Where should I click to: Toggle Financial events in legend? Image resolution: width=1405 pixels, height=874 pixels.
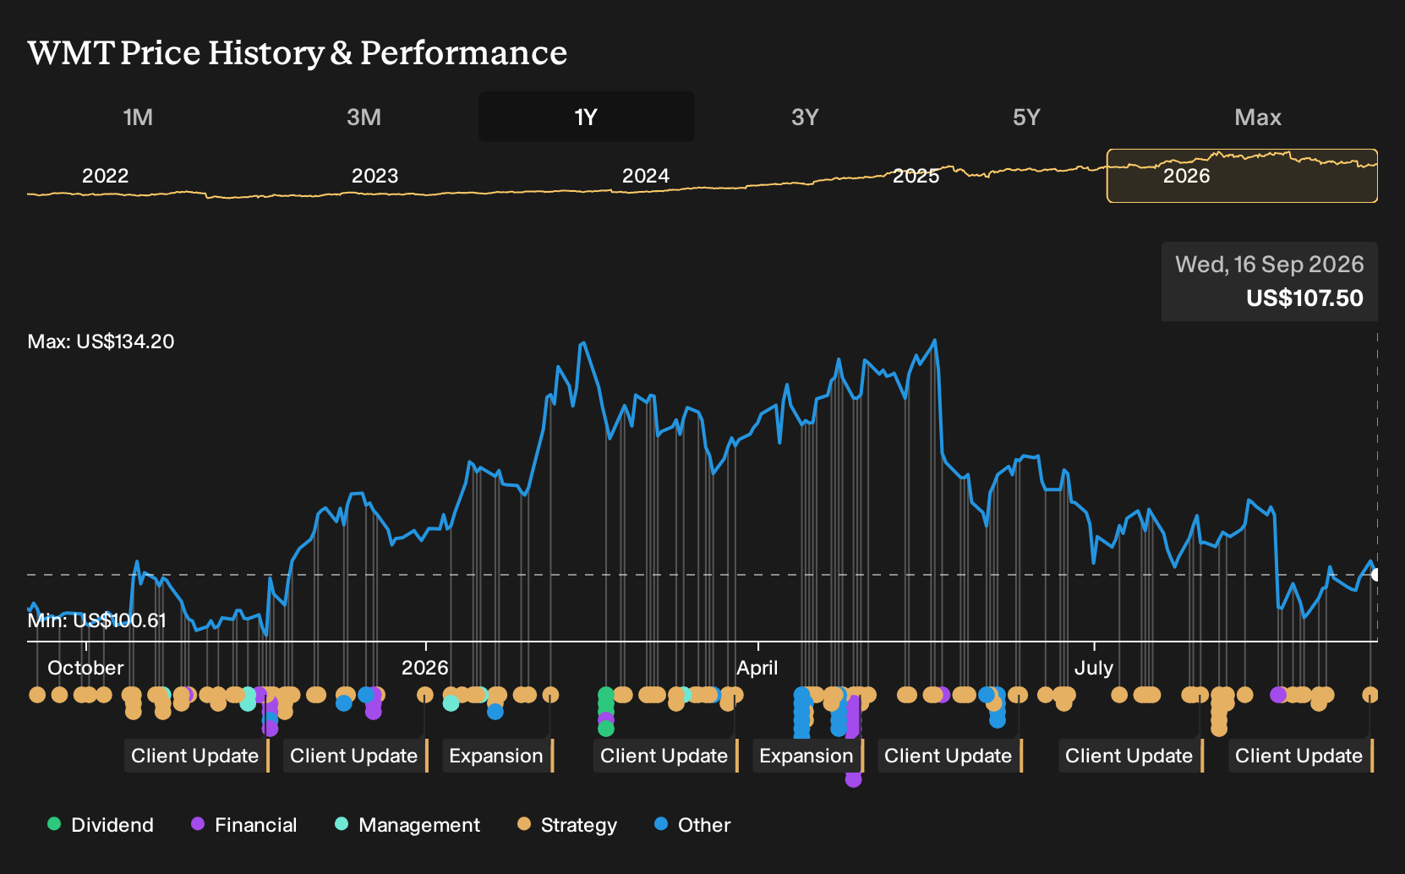click(x=244, y=825)
